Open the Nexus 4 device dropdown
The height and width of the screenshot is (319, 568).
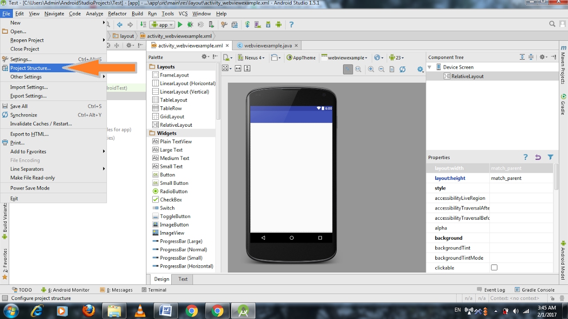pyautogui.click(x=251, y=58)
